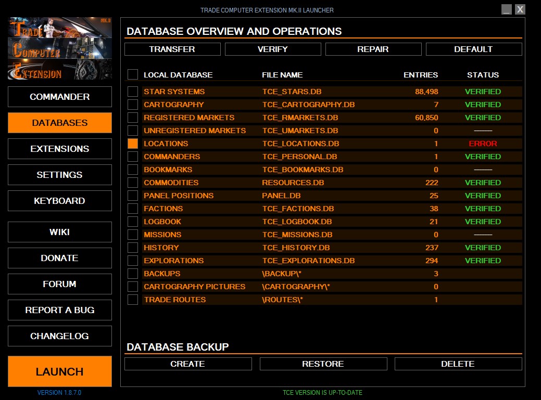Check the Cartography Pictures checkbox
Screen dimensions: 541x400
coord(133,287)
